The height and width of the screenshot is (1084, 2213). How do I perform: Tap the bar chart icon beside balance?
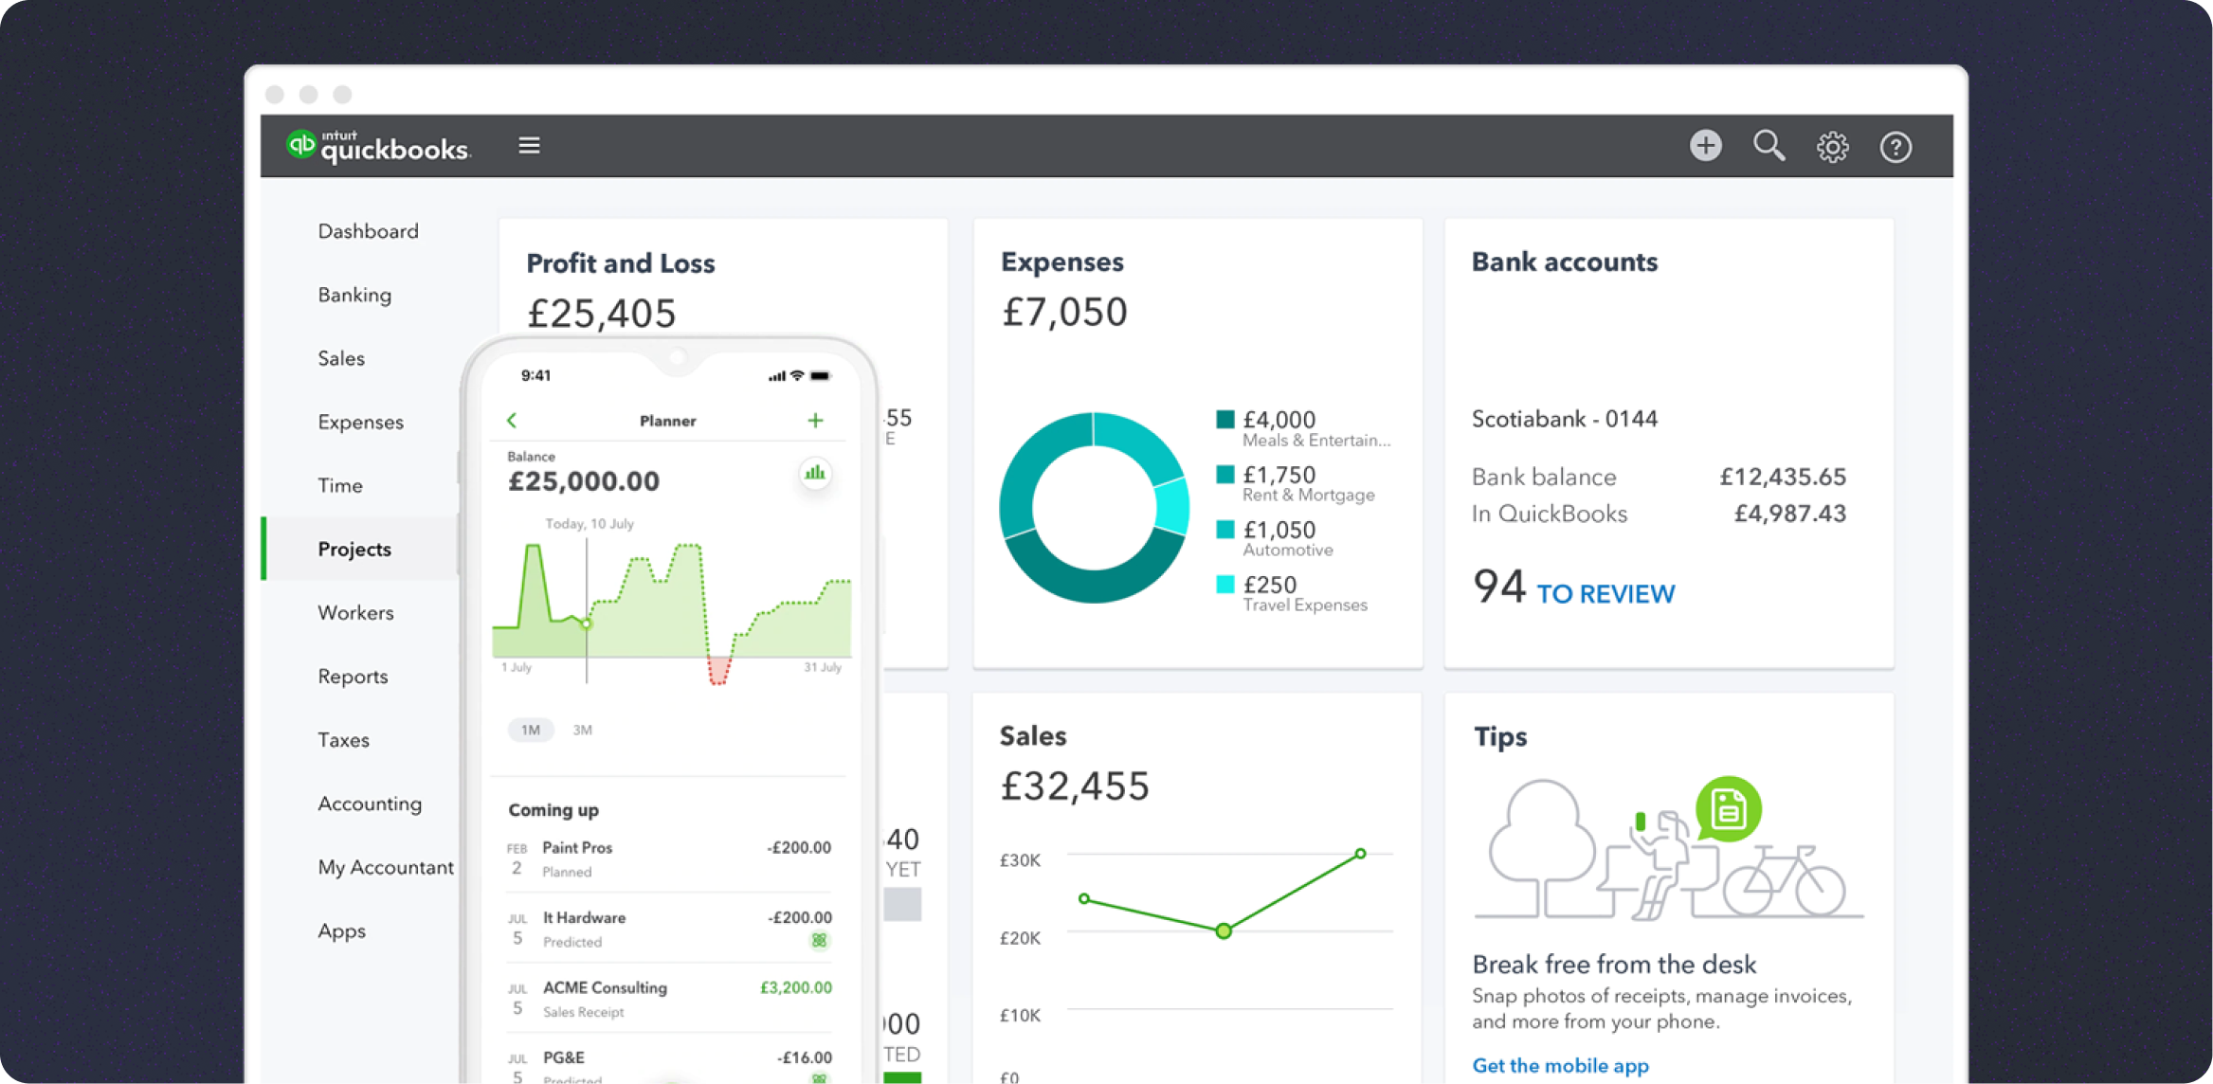[x=815, y=472]
